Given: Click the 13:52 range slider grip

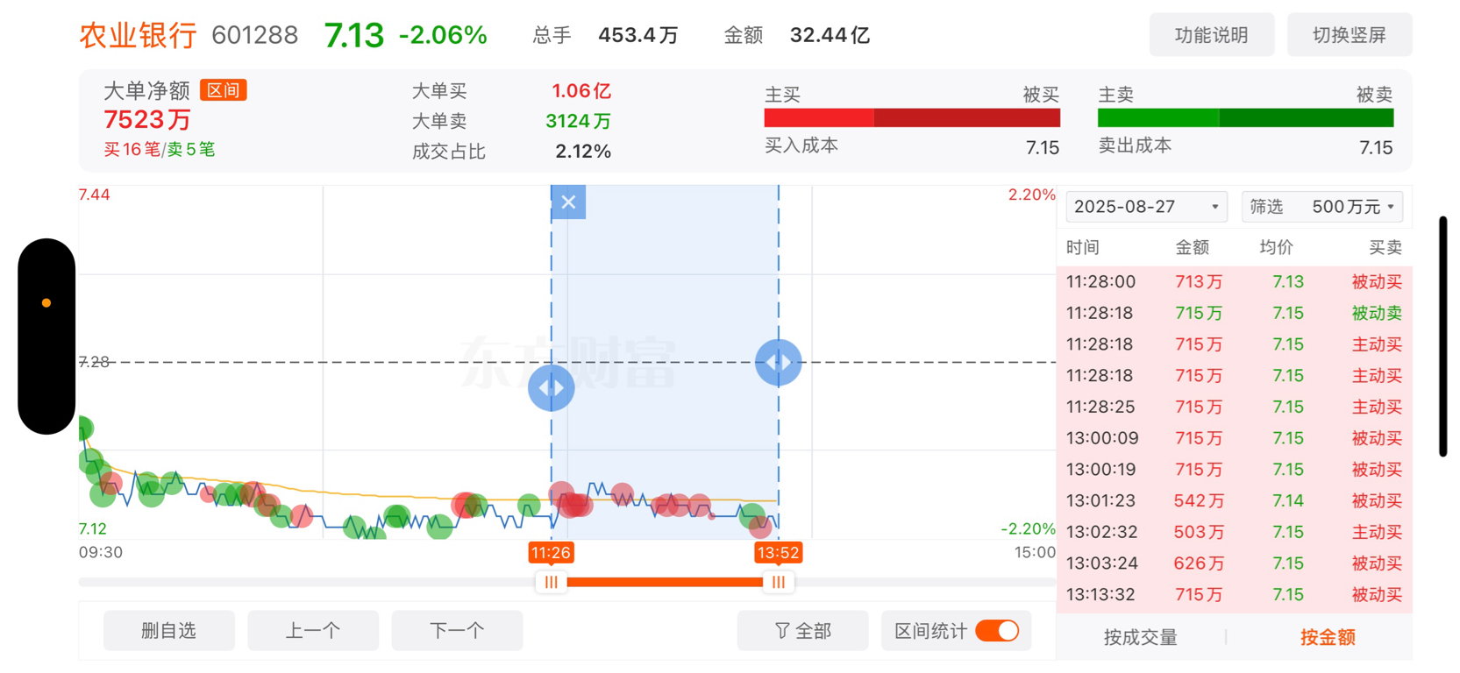Looking at the screenshot, I should click(779, 582).
